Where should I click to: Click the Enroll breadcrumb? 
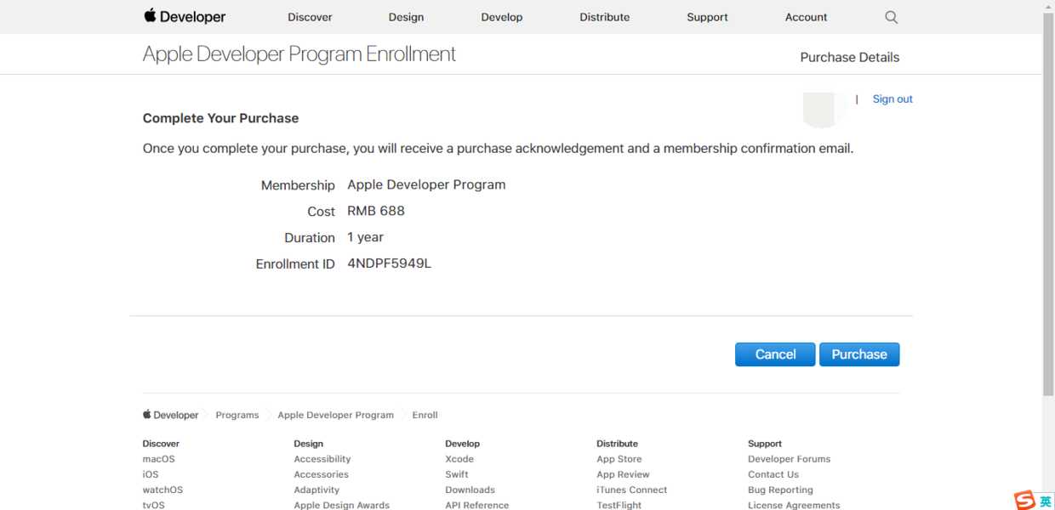[425, 415]
